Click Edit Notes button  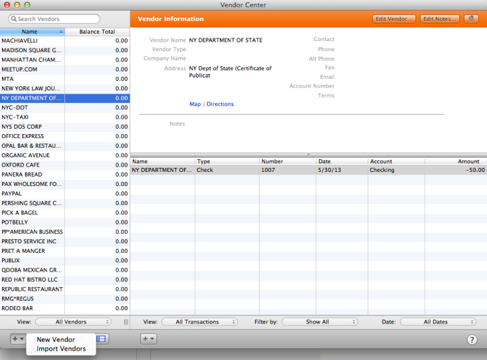click(440, 19)
